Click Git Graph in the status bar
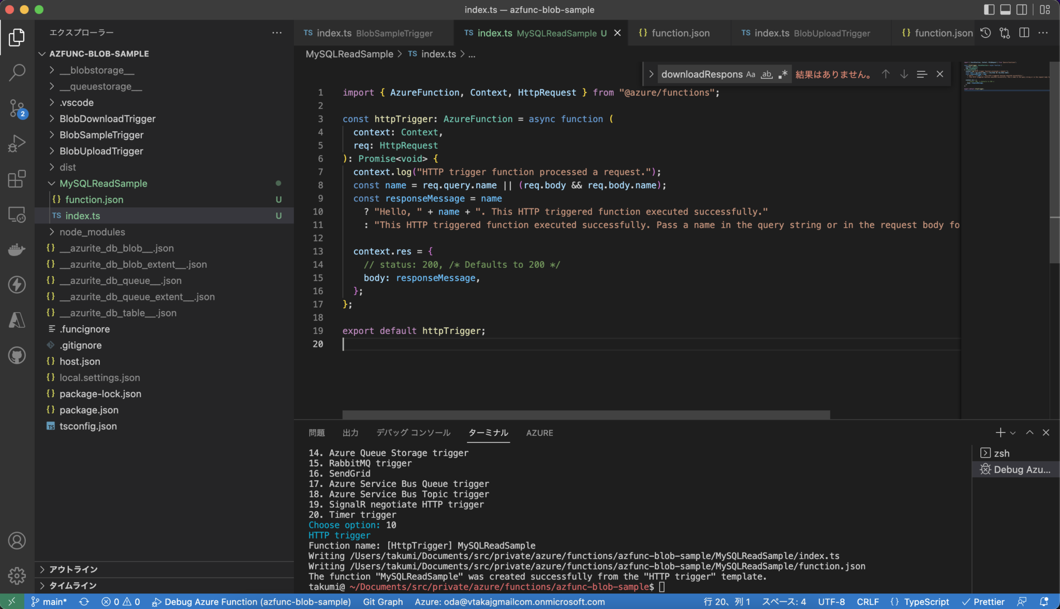The height and width of the screenshot is (609, 1060). [382, 602]
